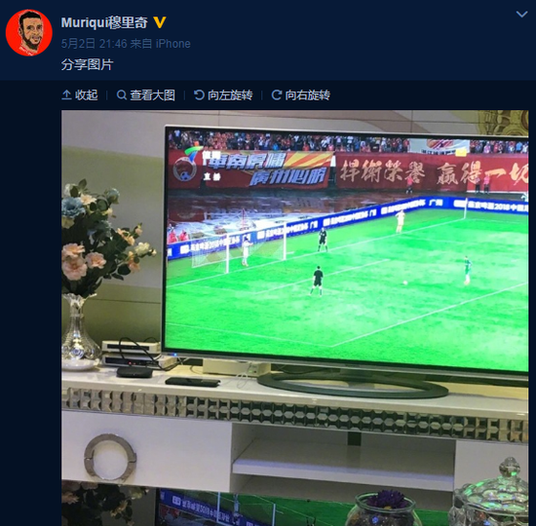536x526 pixels.
Task: Rotate the image right with 向右旋转
Action: 308,95
